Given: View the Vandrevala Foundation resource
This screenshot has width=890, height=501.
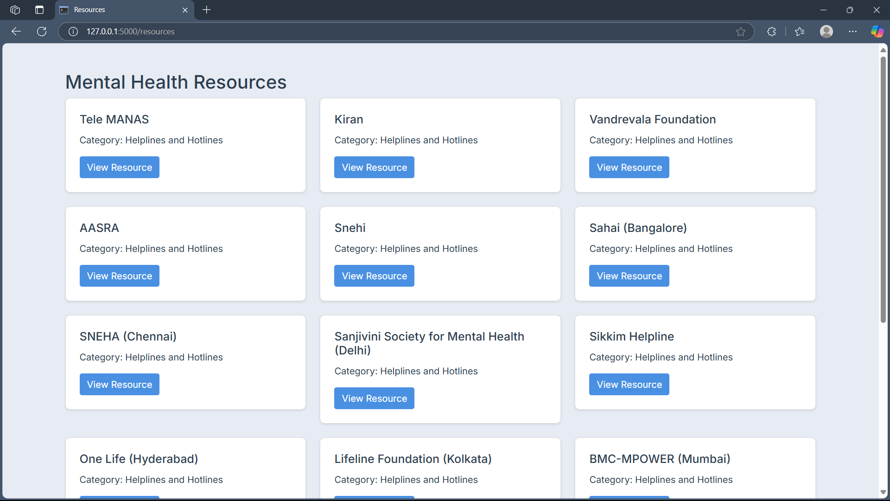Looking at the screenshot, I should [629, 167].
